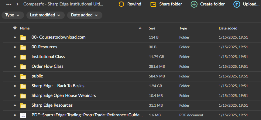The width and height of the screenshot is (261, 120).
Task: Open the Sharp Edge Resources folder
Action: (52, 105)
